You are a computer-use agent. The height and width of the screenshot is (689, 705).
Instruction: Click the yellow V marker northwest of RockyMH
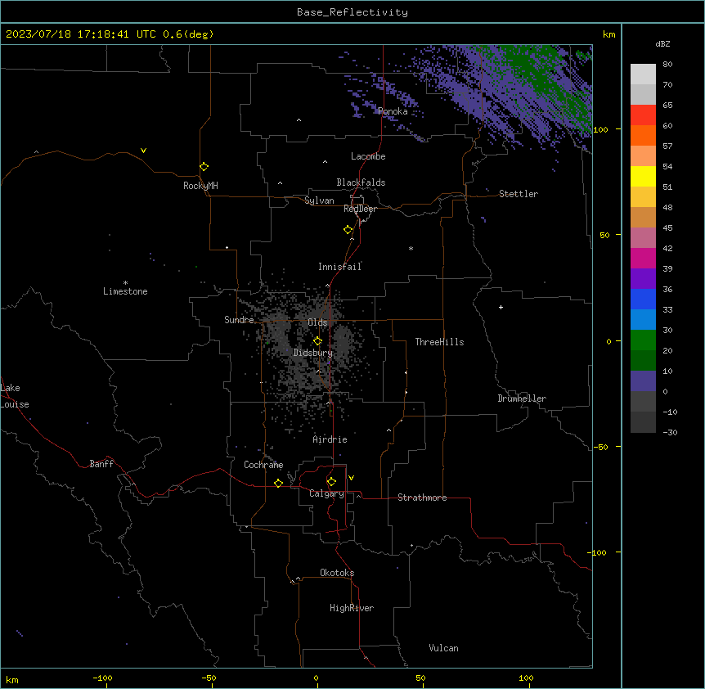tap(143, 151)
